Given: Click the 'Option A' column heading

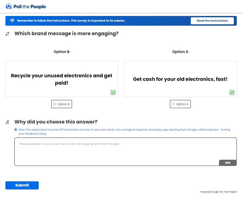Looking at the screenshot, I should pos(180,52).
